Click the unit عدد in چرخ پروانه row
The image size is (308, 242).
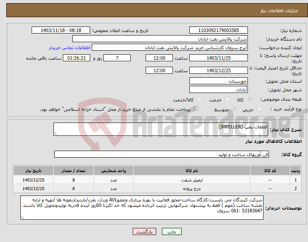pyautogui.click(x=114, y=189)
